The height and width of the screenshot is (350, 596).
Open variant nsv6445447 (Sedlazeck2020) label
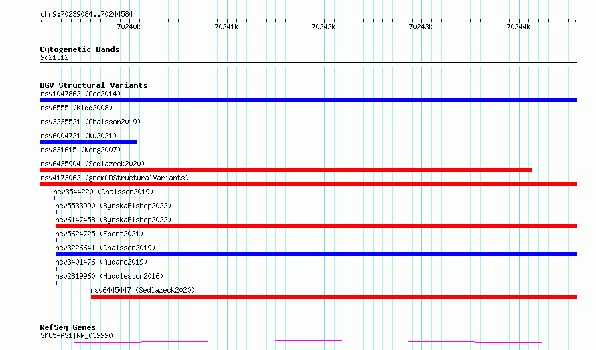tap(143, 290)
